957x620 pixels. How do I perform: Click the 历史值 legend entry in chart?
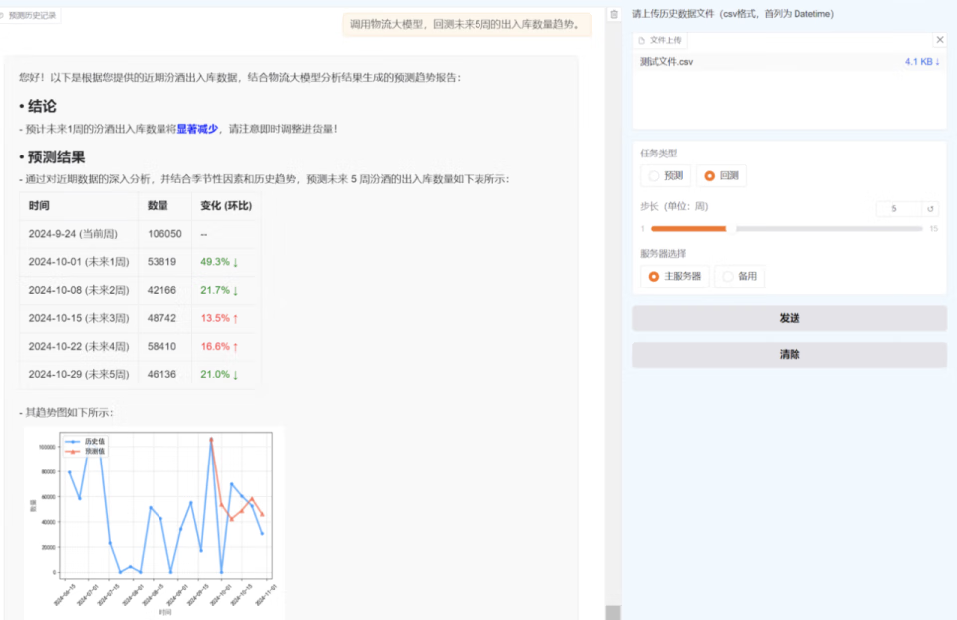point(85,442)
